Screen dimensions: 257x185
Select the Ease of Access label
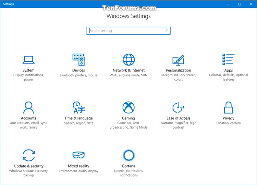179,118
